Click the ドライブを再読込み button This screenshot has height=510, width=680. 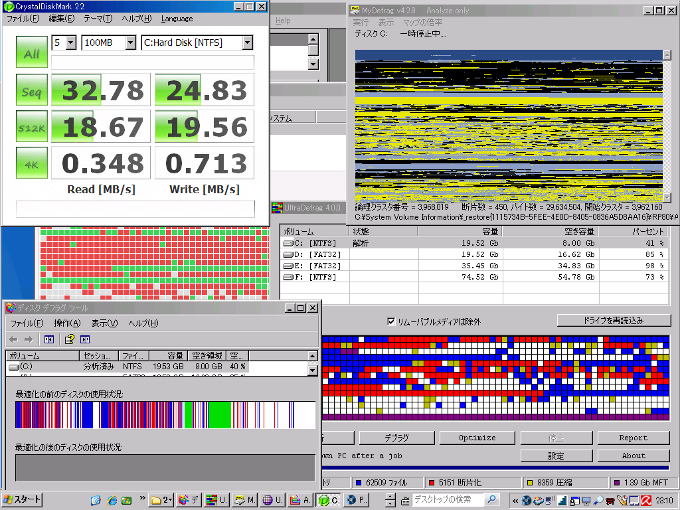coord(613,321)
